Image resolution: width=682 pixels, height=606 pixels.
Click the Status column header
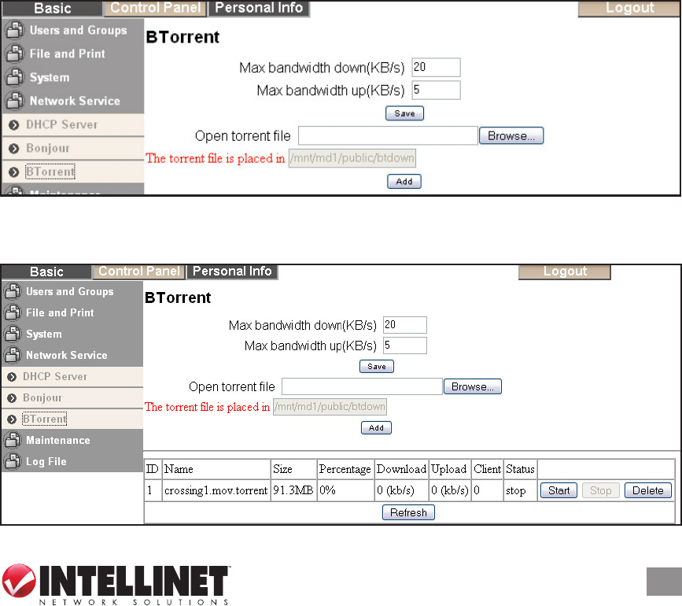(520, 469)
